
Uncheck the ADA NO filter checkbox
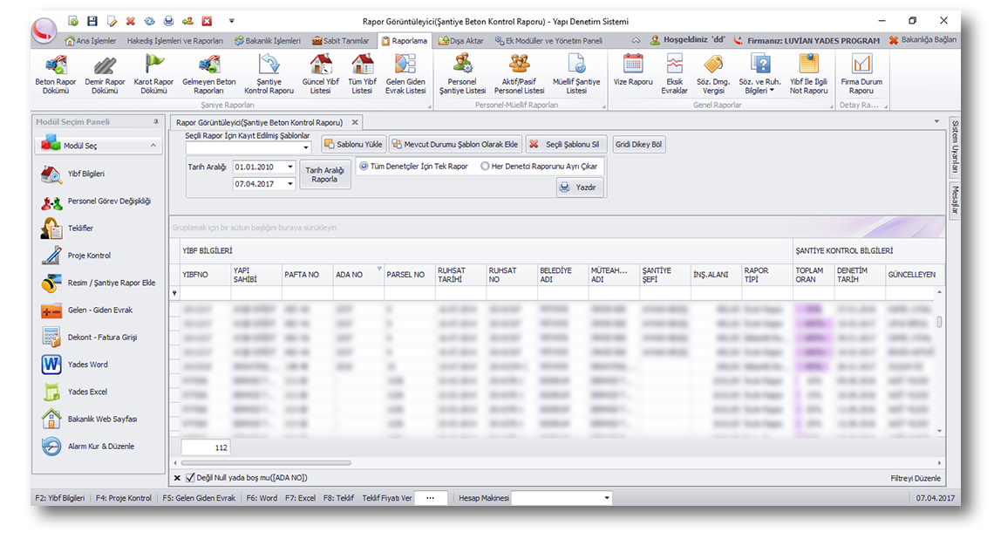(x=190, y=478)
